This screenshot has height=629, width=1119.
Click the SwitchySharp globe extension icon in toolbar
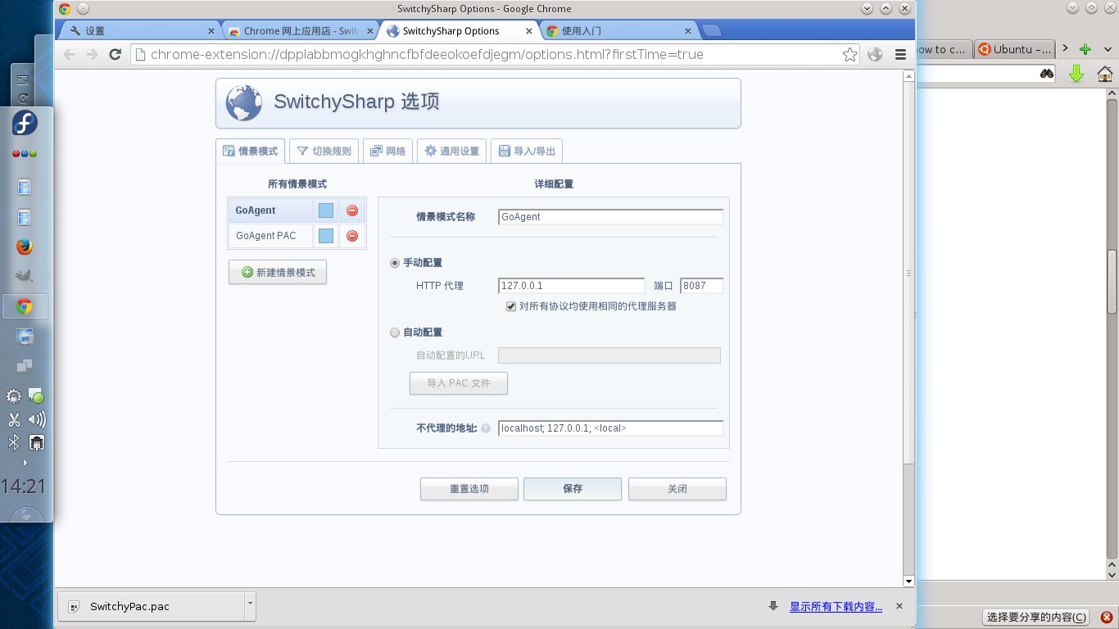pyautogui.click(x=875, y=55)
